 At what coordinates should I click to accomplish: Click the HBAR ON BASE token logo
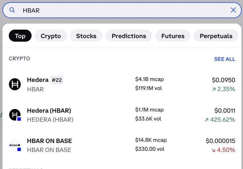(x=15, y=145)
